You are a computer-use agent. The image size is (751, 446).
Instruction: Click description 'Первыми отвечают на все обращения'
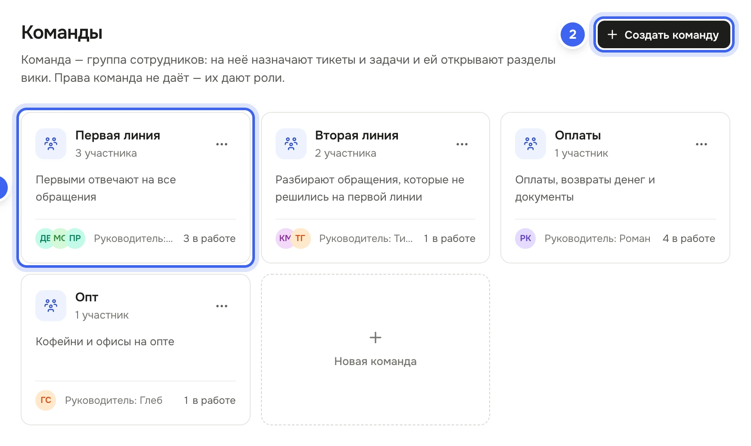106,188
